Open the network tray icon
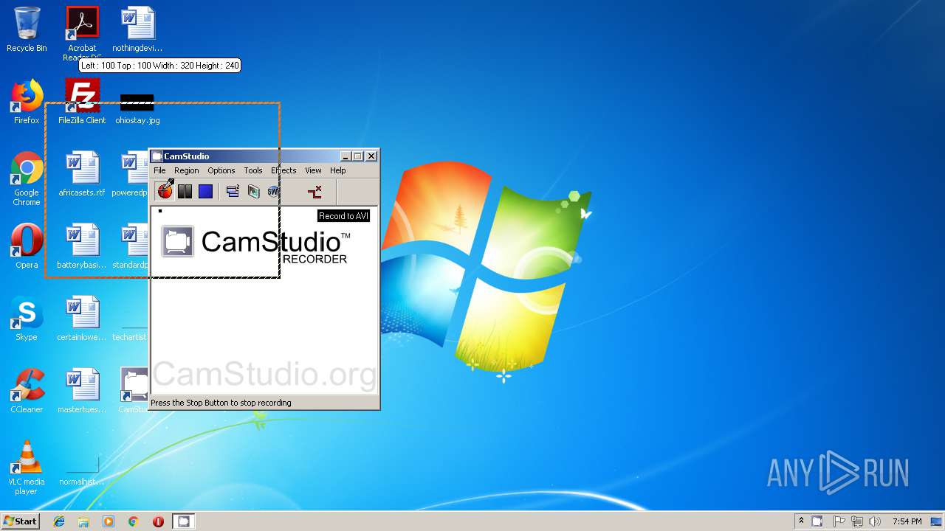Image resolution: width=945 pixels, height=531 pixels. [857, 521]
